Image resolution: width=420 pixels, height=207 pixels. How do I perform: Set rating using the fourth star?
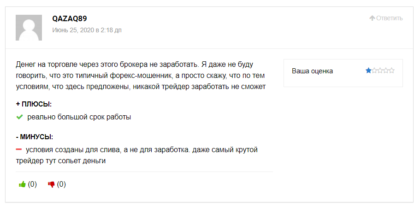point(386,71)
